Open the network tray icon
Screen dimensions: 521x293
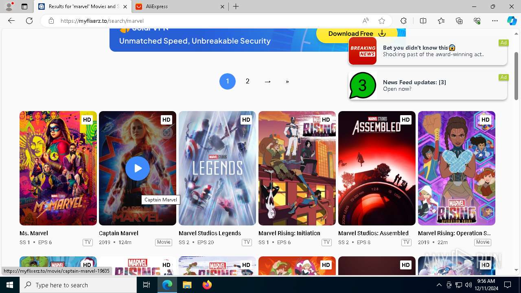tap(458, 285)
